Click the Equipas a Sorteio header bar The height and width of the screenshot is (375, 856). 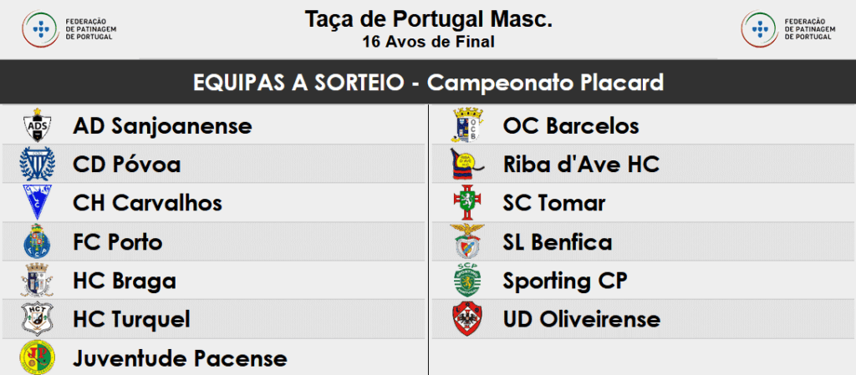click(428, 83)
